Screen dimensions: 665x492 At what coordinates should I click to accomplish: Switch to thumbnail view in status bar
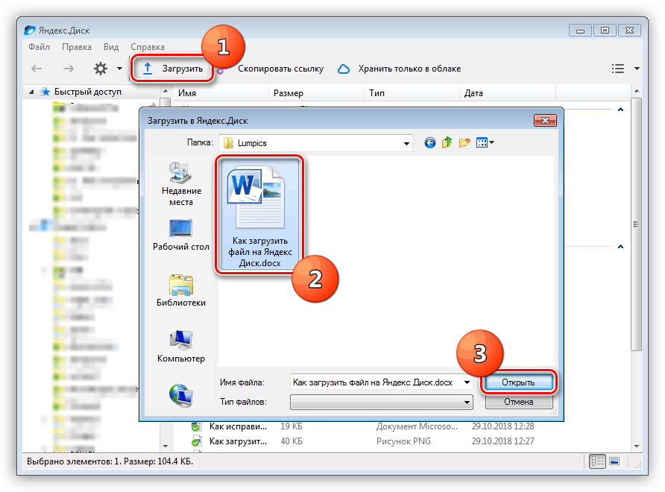[615, 462]
